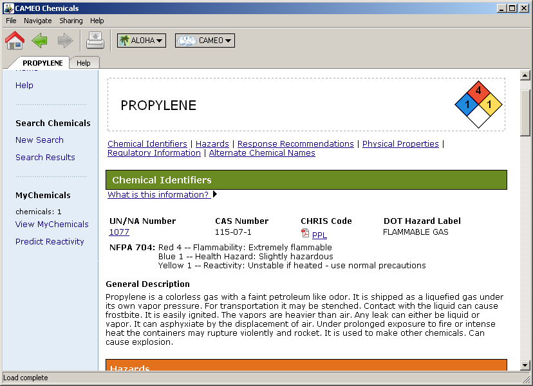Click the blue 1 diamond segment
The height and width of the screenshot is (386, 533).
coord(467,104)
